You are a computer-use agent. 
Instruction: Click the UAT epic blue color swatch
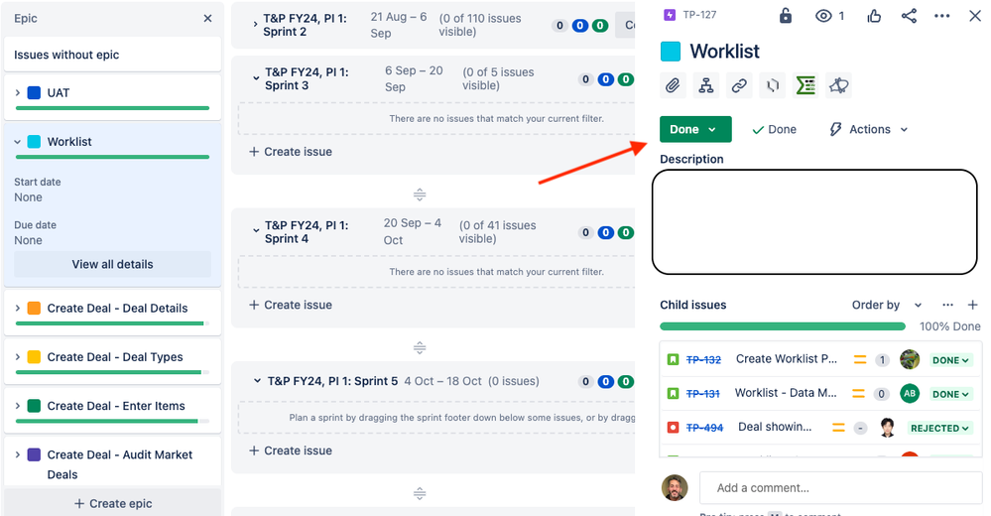coord(34,93)
